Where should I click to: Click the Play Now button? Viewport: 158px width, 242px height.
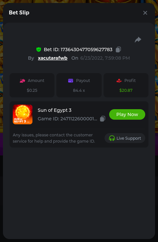pos(127,114)
